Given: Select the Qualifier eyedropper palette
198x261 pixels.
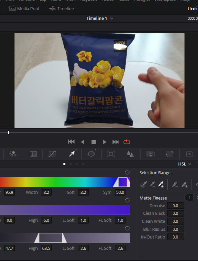Looking at the screenshot, I should pyautogui.click(x=72, y=154).
